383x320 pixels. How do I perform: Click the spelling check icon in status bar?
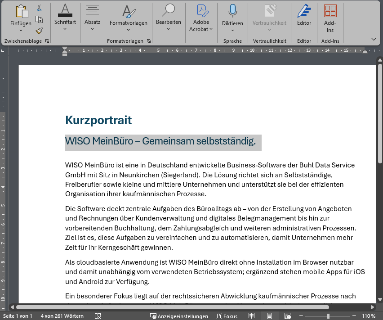pos(98,316)
